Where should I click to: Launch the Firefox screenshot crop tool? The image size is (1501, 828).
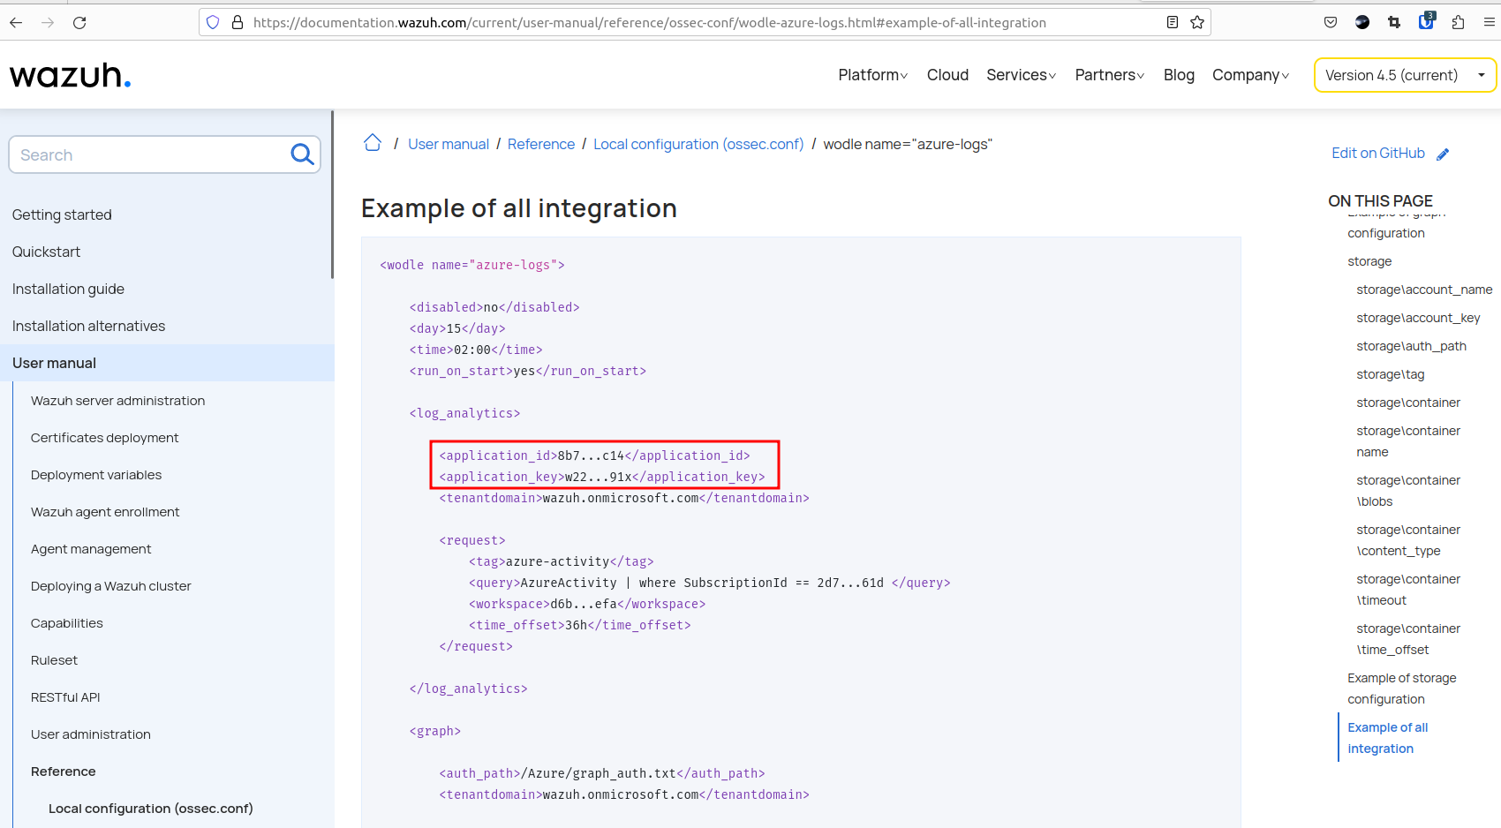pyautogui.click(x=1394, y=22)
